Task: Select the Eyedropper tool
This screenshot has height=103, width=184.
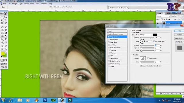Action: point(6,46)
